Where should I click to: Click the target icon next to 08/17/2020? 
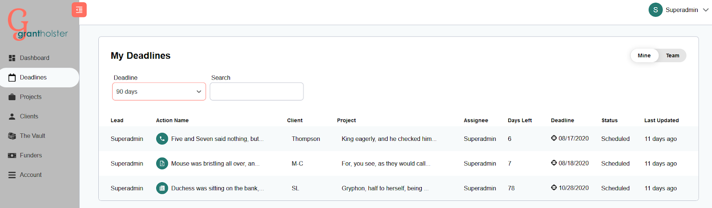tap(554, 138)
